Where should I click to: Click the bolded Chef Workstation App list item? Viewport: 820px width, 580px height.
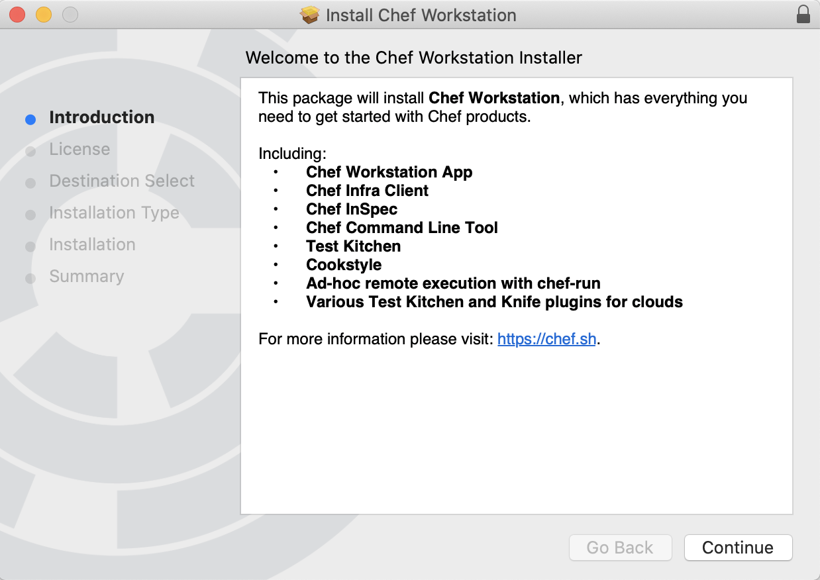pyautogui.click(x=389, y=172)
